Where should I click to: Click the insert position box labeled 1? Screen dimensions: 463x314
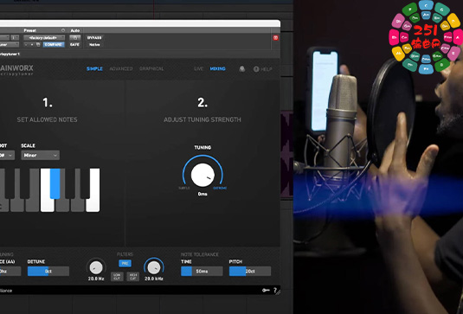[x=15, y=38]
